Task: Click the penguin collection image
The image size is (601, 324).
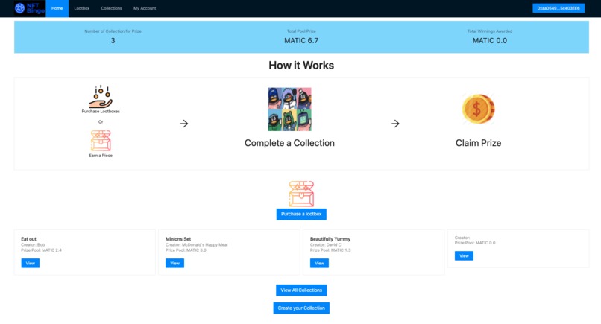Action: coord(289,109)
